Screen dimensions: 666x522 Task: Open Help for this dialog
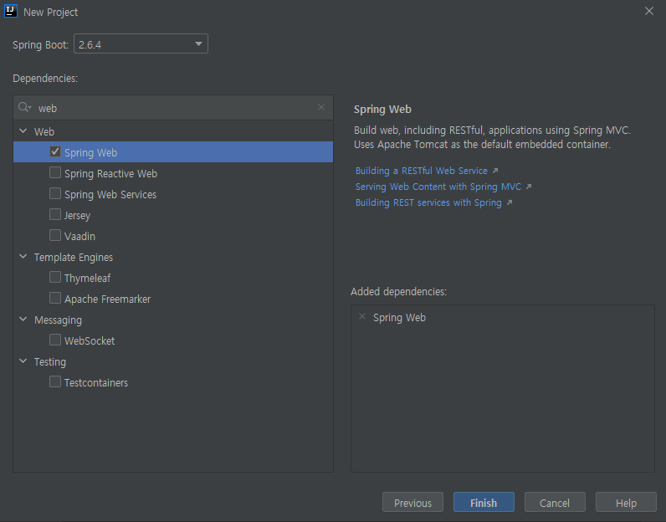[x=626, y=503]
